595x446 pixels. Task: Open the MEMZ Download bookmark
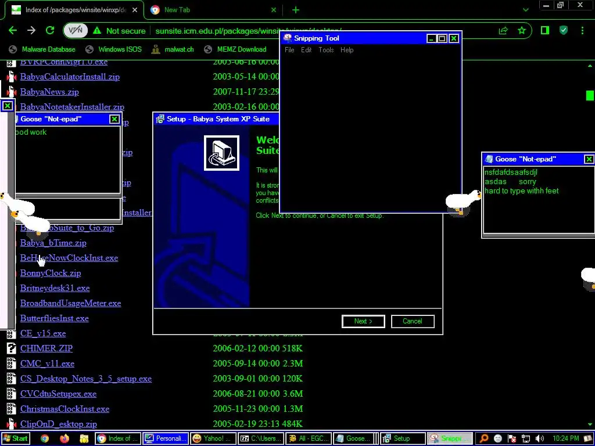pyautogui.click(x=235, y=49)
